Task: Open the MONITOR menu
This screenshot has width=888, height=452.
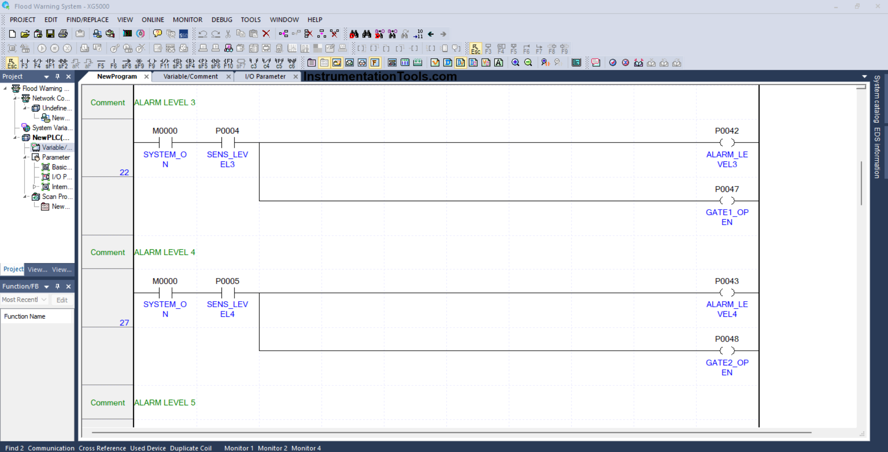Action: 187,19
